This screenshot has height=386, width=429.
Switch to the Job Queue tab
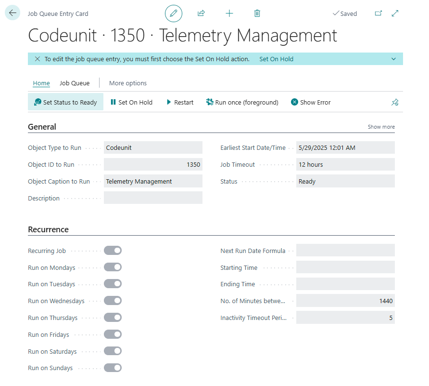click(75, 83)
